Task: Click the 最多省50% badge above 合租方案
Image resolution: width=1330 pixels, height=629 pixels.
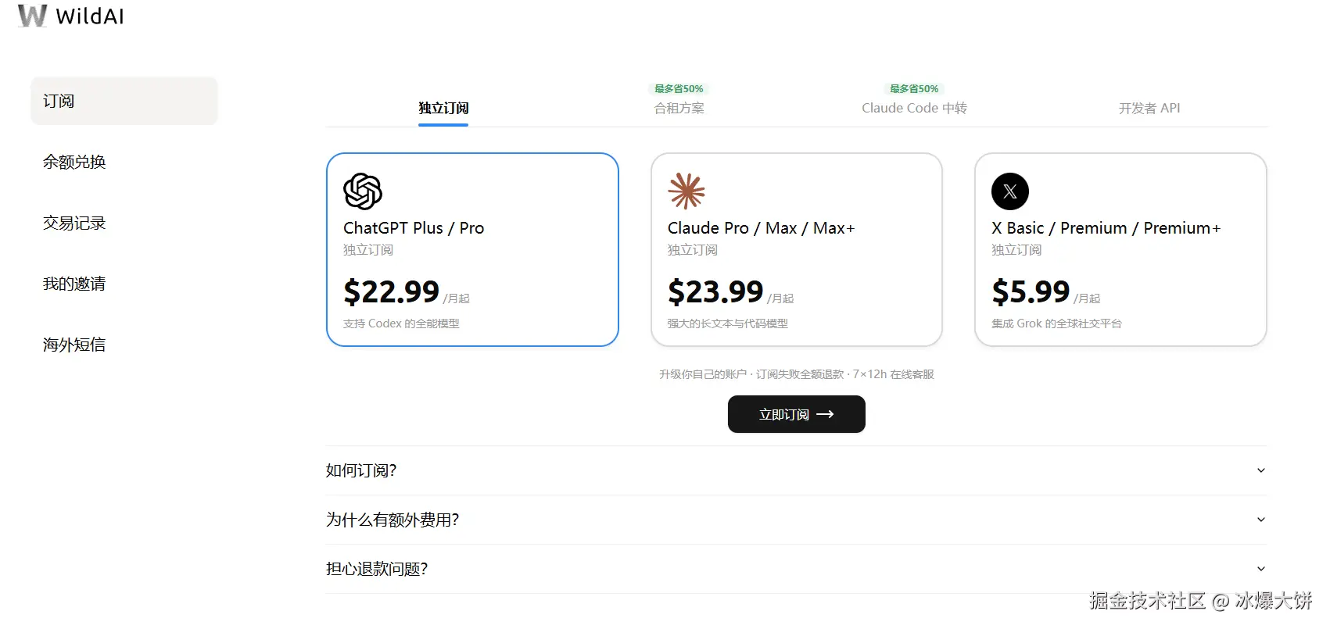Action: tap(679, 89)
